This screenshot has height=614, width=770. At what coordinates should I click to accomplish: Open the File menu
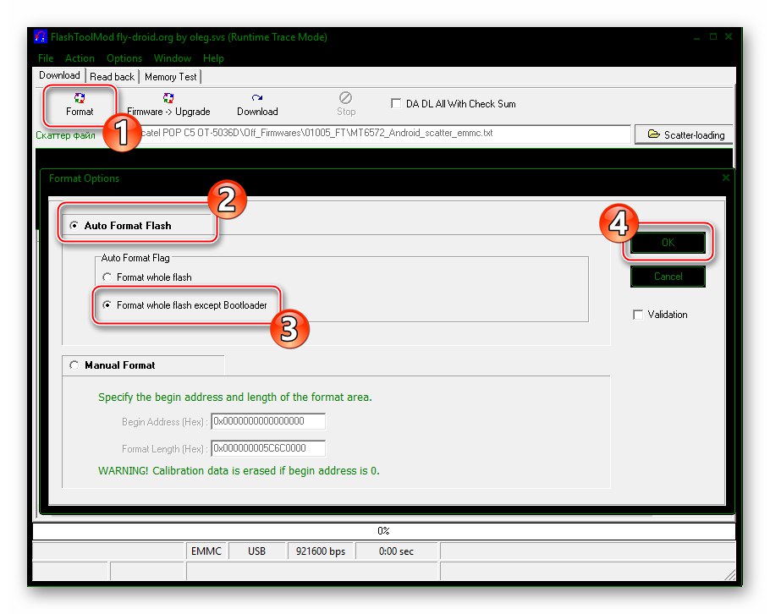click(46, 58)
